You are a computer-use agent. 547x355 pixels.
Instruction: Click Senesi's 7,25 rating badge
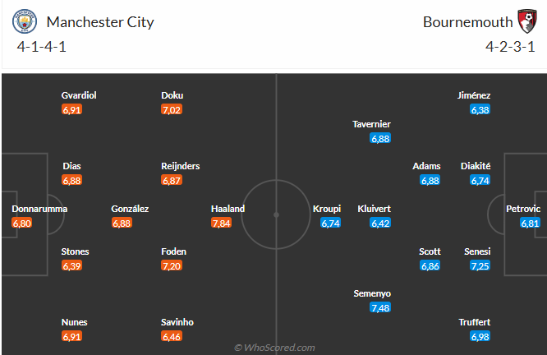click(x=480, y=265)
